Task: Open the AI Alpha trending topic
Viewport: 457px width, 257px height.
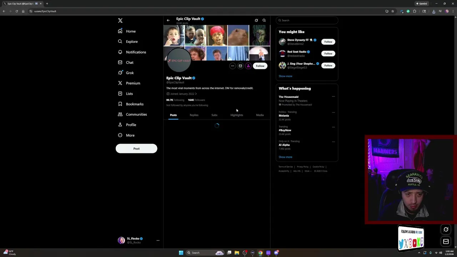Action: [x=284, y=145]
